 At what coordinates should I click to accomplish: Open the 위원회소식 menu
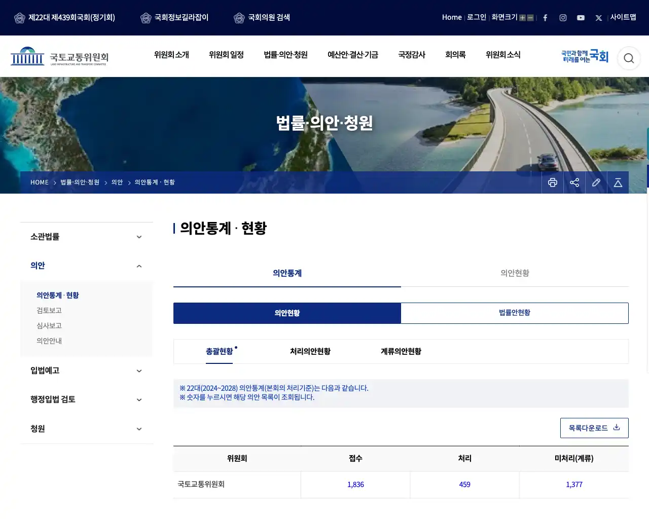click(x=503, y=55)
